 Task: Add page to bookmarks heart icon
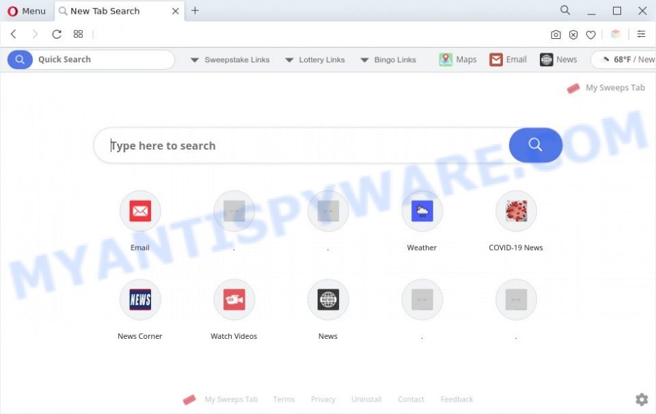(590, 35)
